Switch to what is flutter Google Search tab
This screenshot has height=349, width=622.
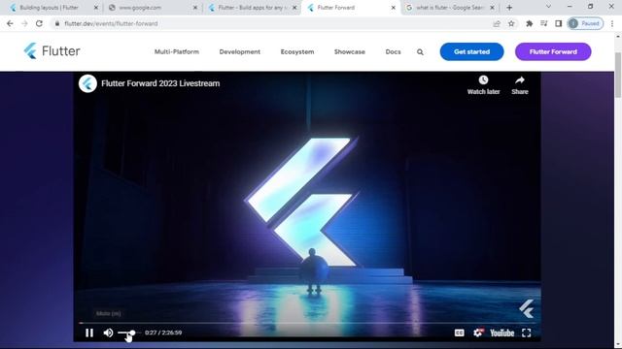click(x=449, y=8)
